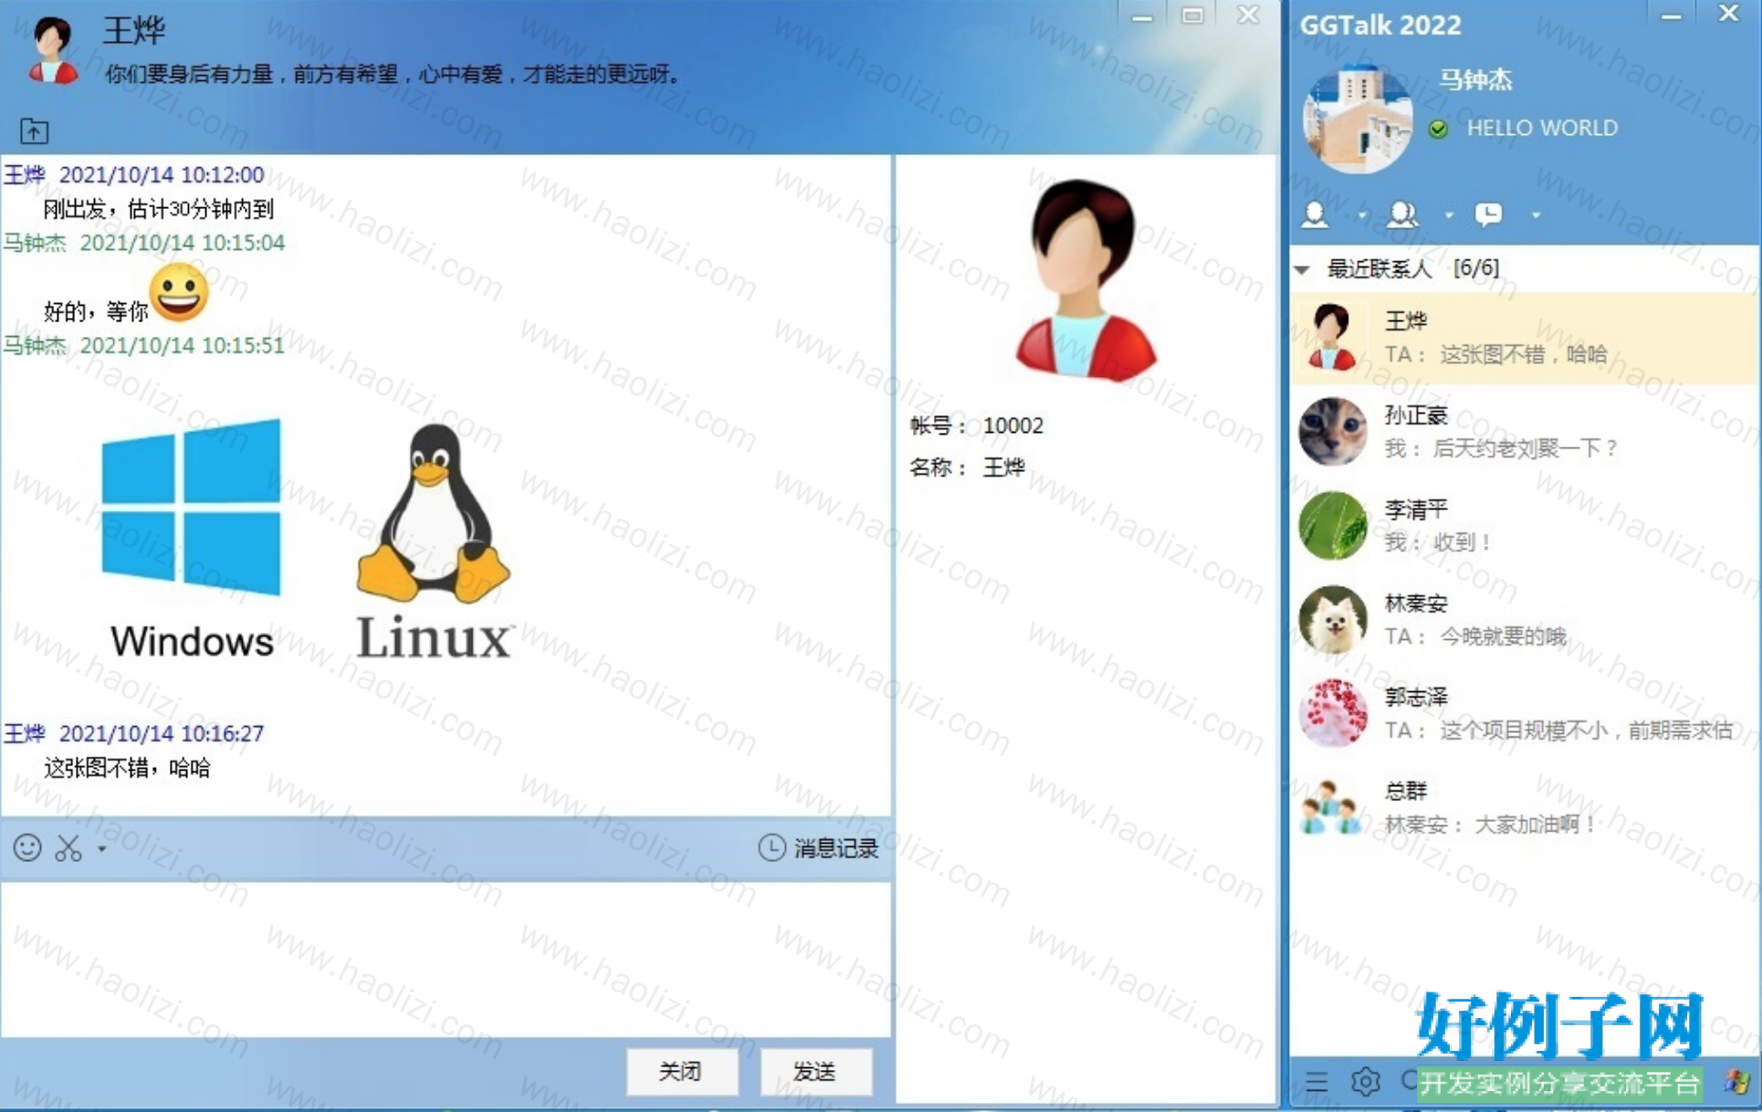This screenshot has height=1112, width=1762.
Task: Switch to the groups icon tab
Action: 1402,215
